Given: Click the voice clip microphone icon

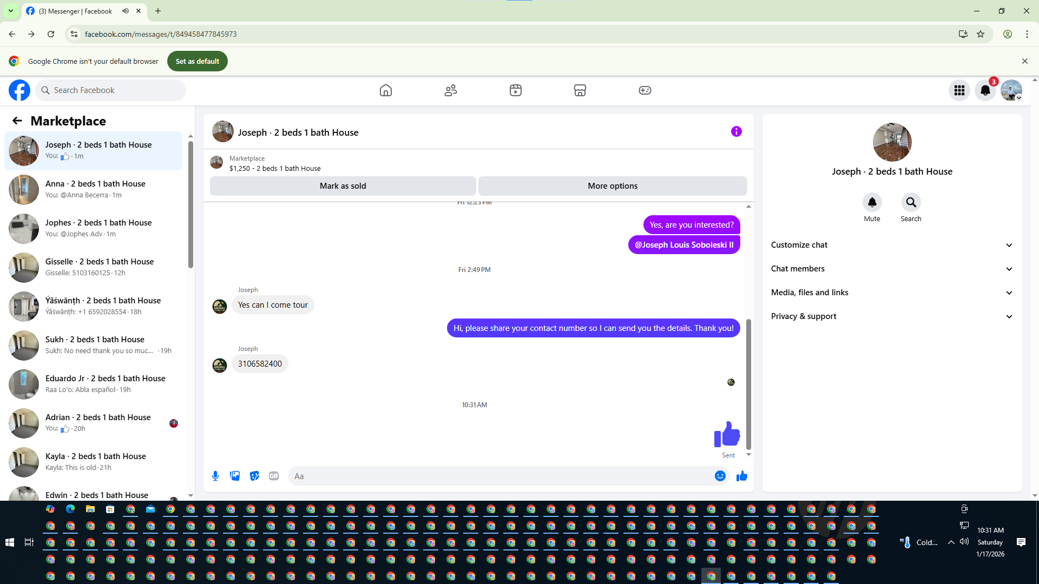Looking at the screenshot, I should (x=215, y=476).
